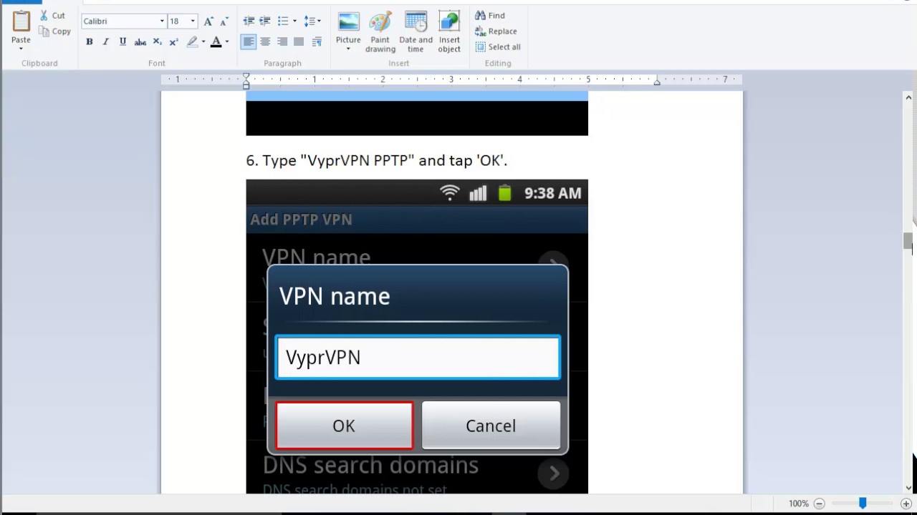Click the Insert object icon

(449, 22)
